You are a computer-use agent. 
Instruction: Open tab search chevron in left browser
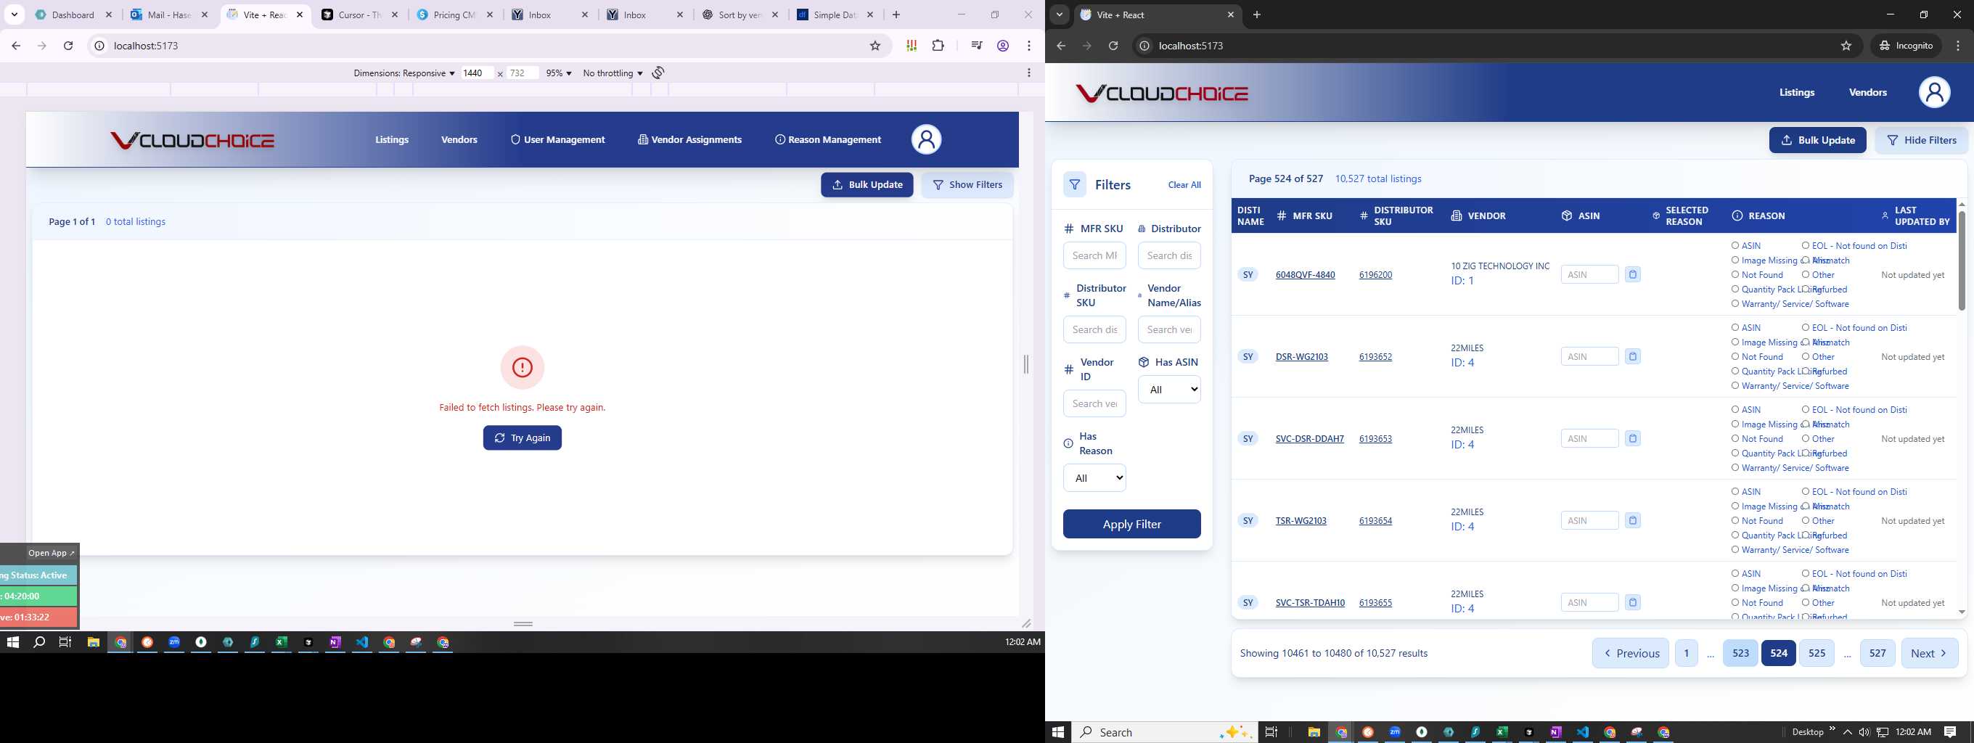click(x=15, y=15)
